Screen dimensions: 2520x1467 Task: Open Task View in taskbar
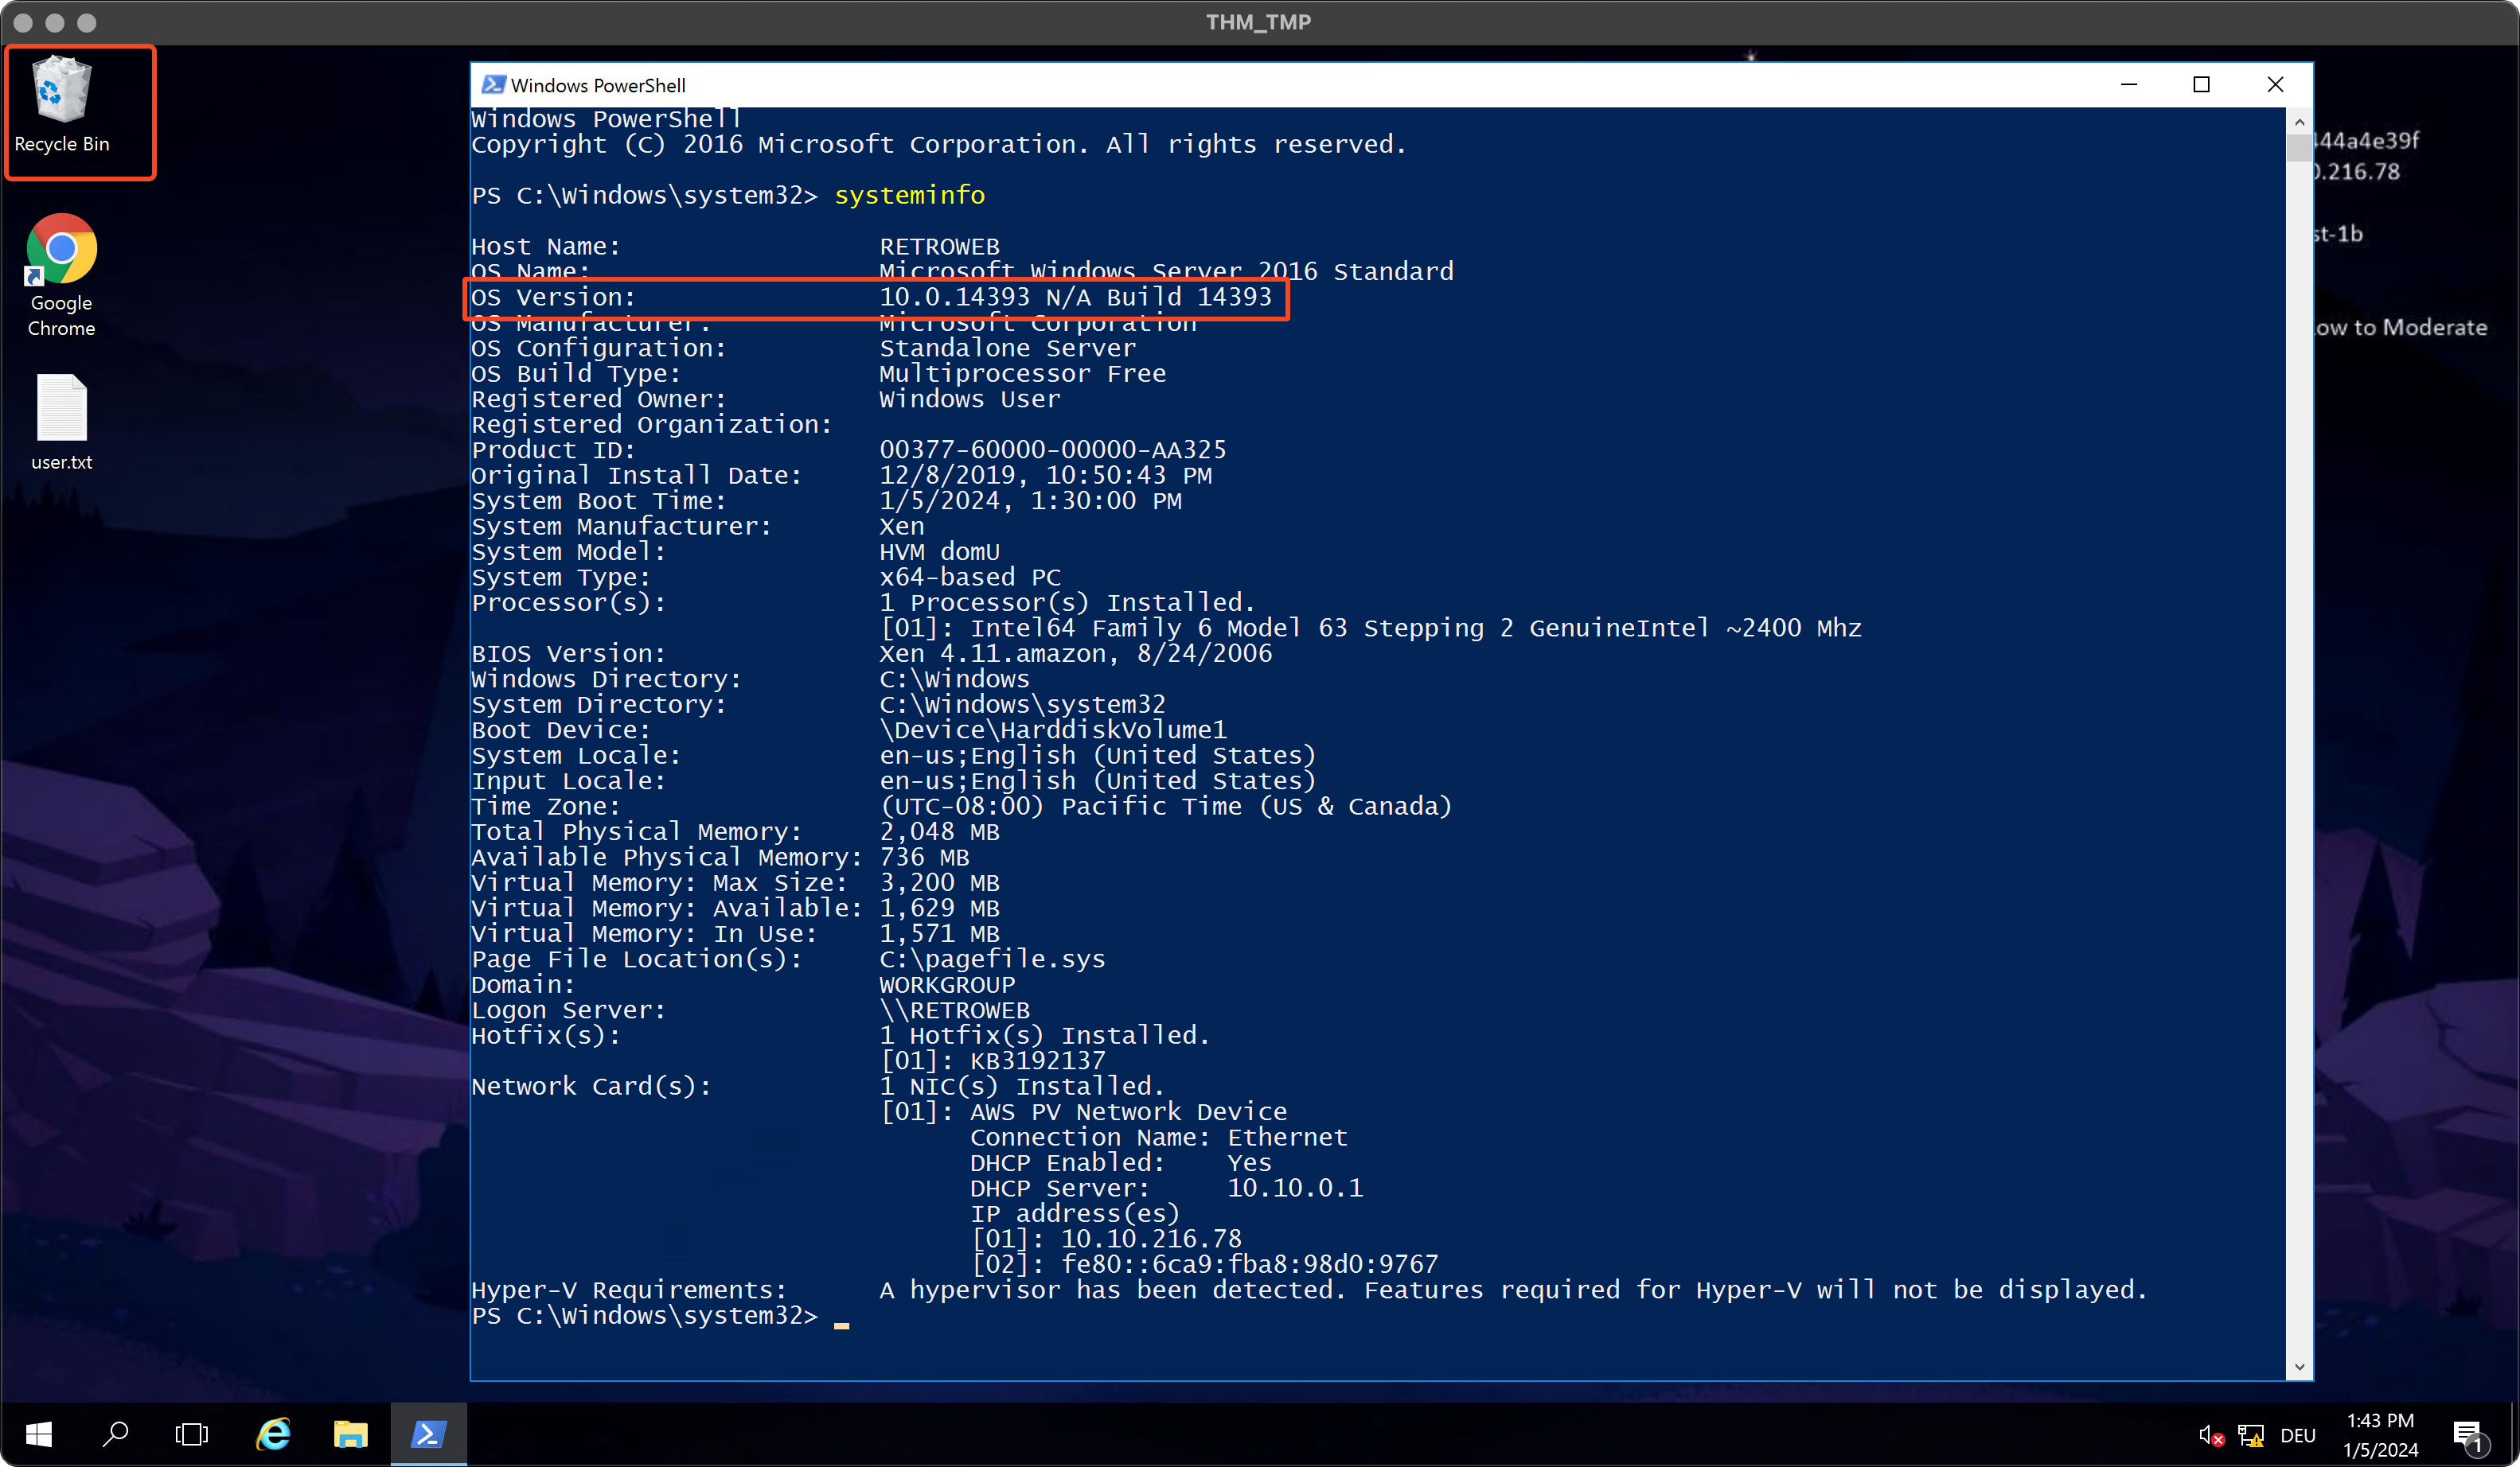click(192, 1435)
